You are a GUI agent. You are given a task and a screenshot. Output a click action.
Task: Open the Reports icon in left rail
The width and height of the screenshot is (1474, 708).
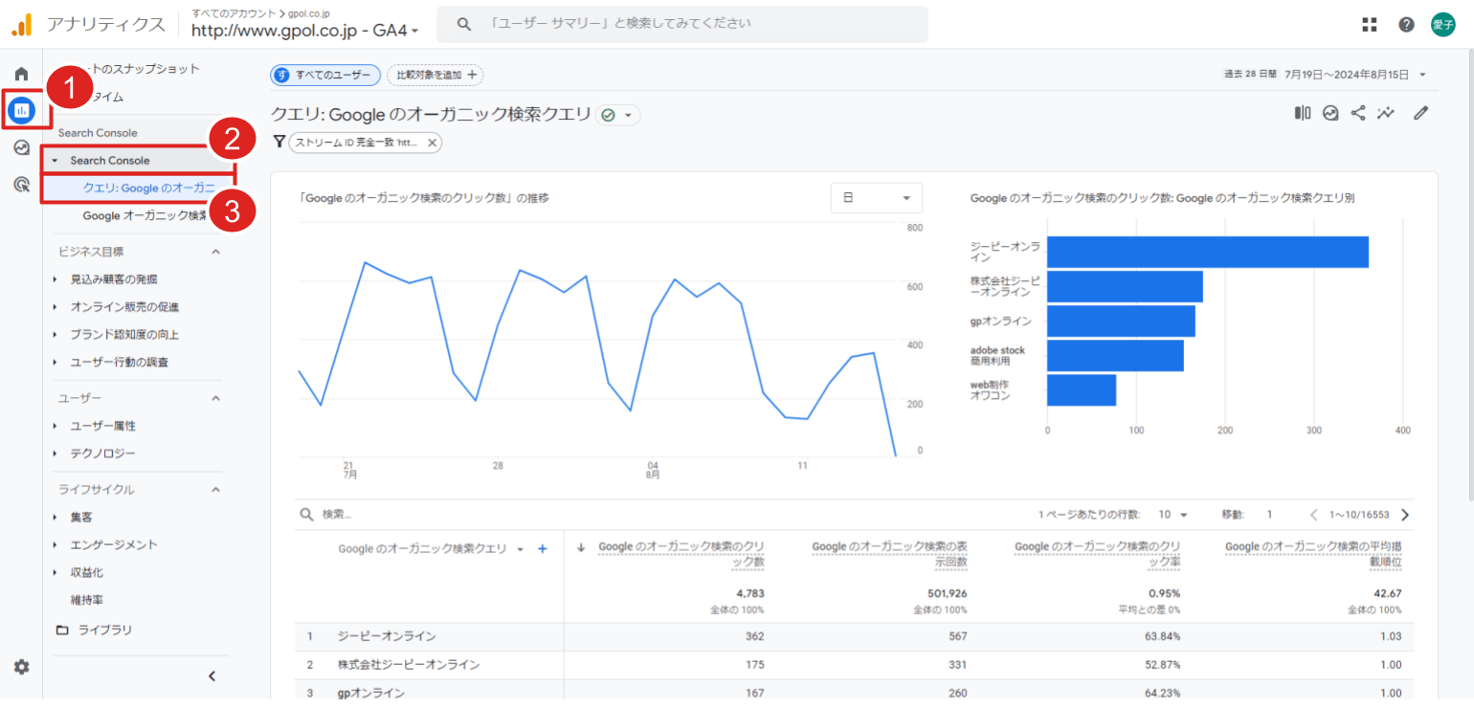point(21,111)
